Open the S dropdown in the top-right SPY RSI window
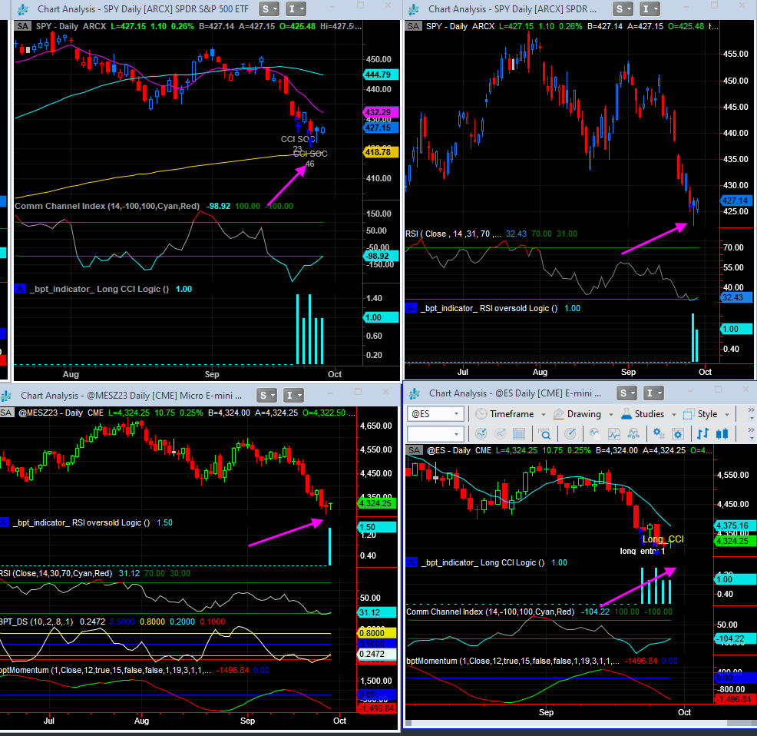This screenshot has width=757, height=736. [x=623, y=8]
